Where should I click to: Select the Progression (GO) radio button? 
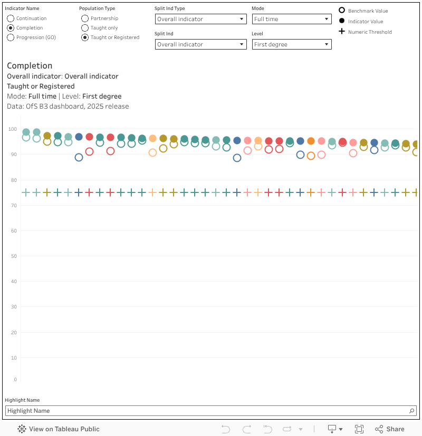[11, 37]
